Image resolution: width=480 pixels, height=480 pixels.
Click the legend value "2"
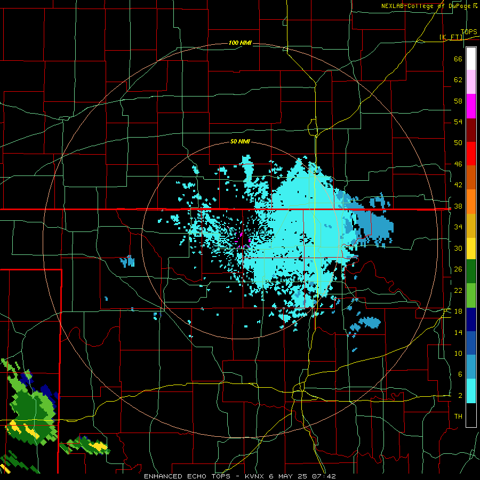pos(460,396)
